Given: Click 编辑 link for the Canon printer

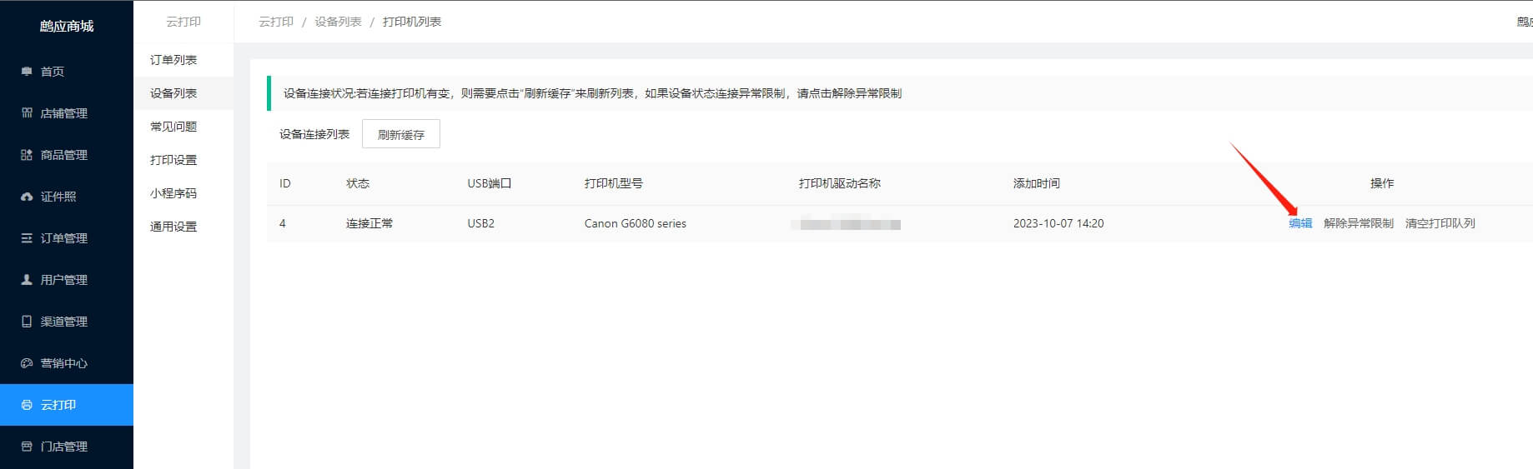Looking at the screenshot, I should 1300,223.
